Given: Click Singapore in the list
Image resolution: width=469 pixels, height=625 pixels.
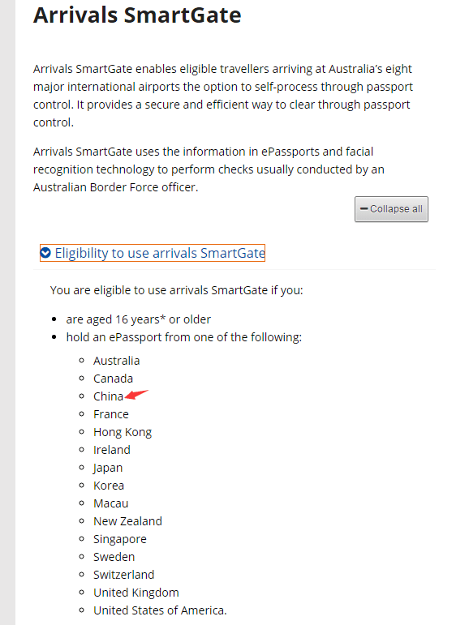Looking at the screenshot, I should pyautogui.click(x=120, y=539).
